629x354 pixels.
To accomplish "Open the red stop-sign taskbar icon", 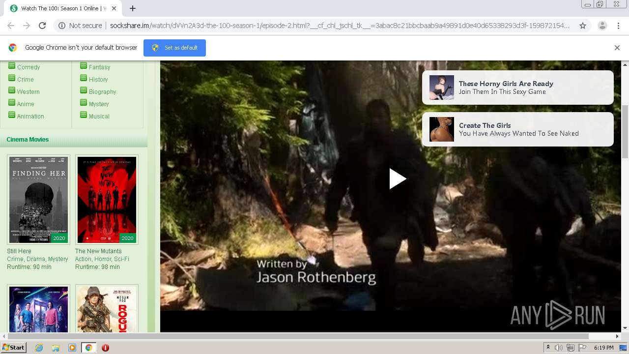I will point(105,348).
